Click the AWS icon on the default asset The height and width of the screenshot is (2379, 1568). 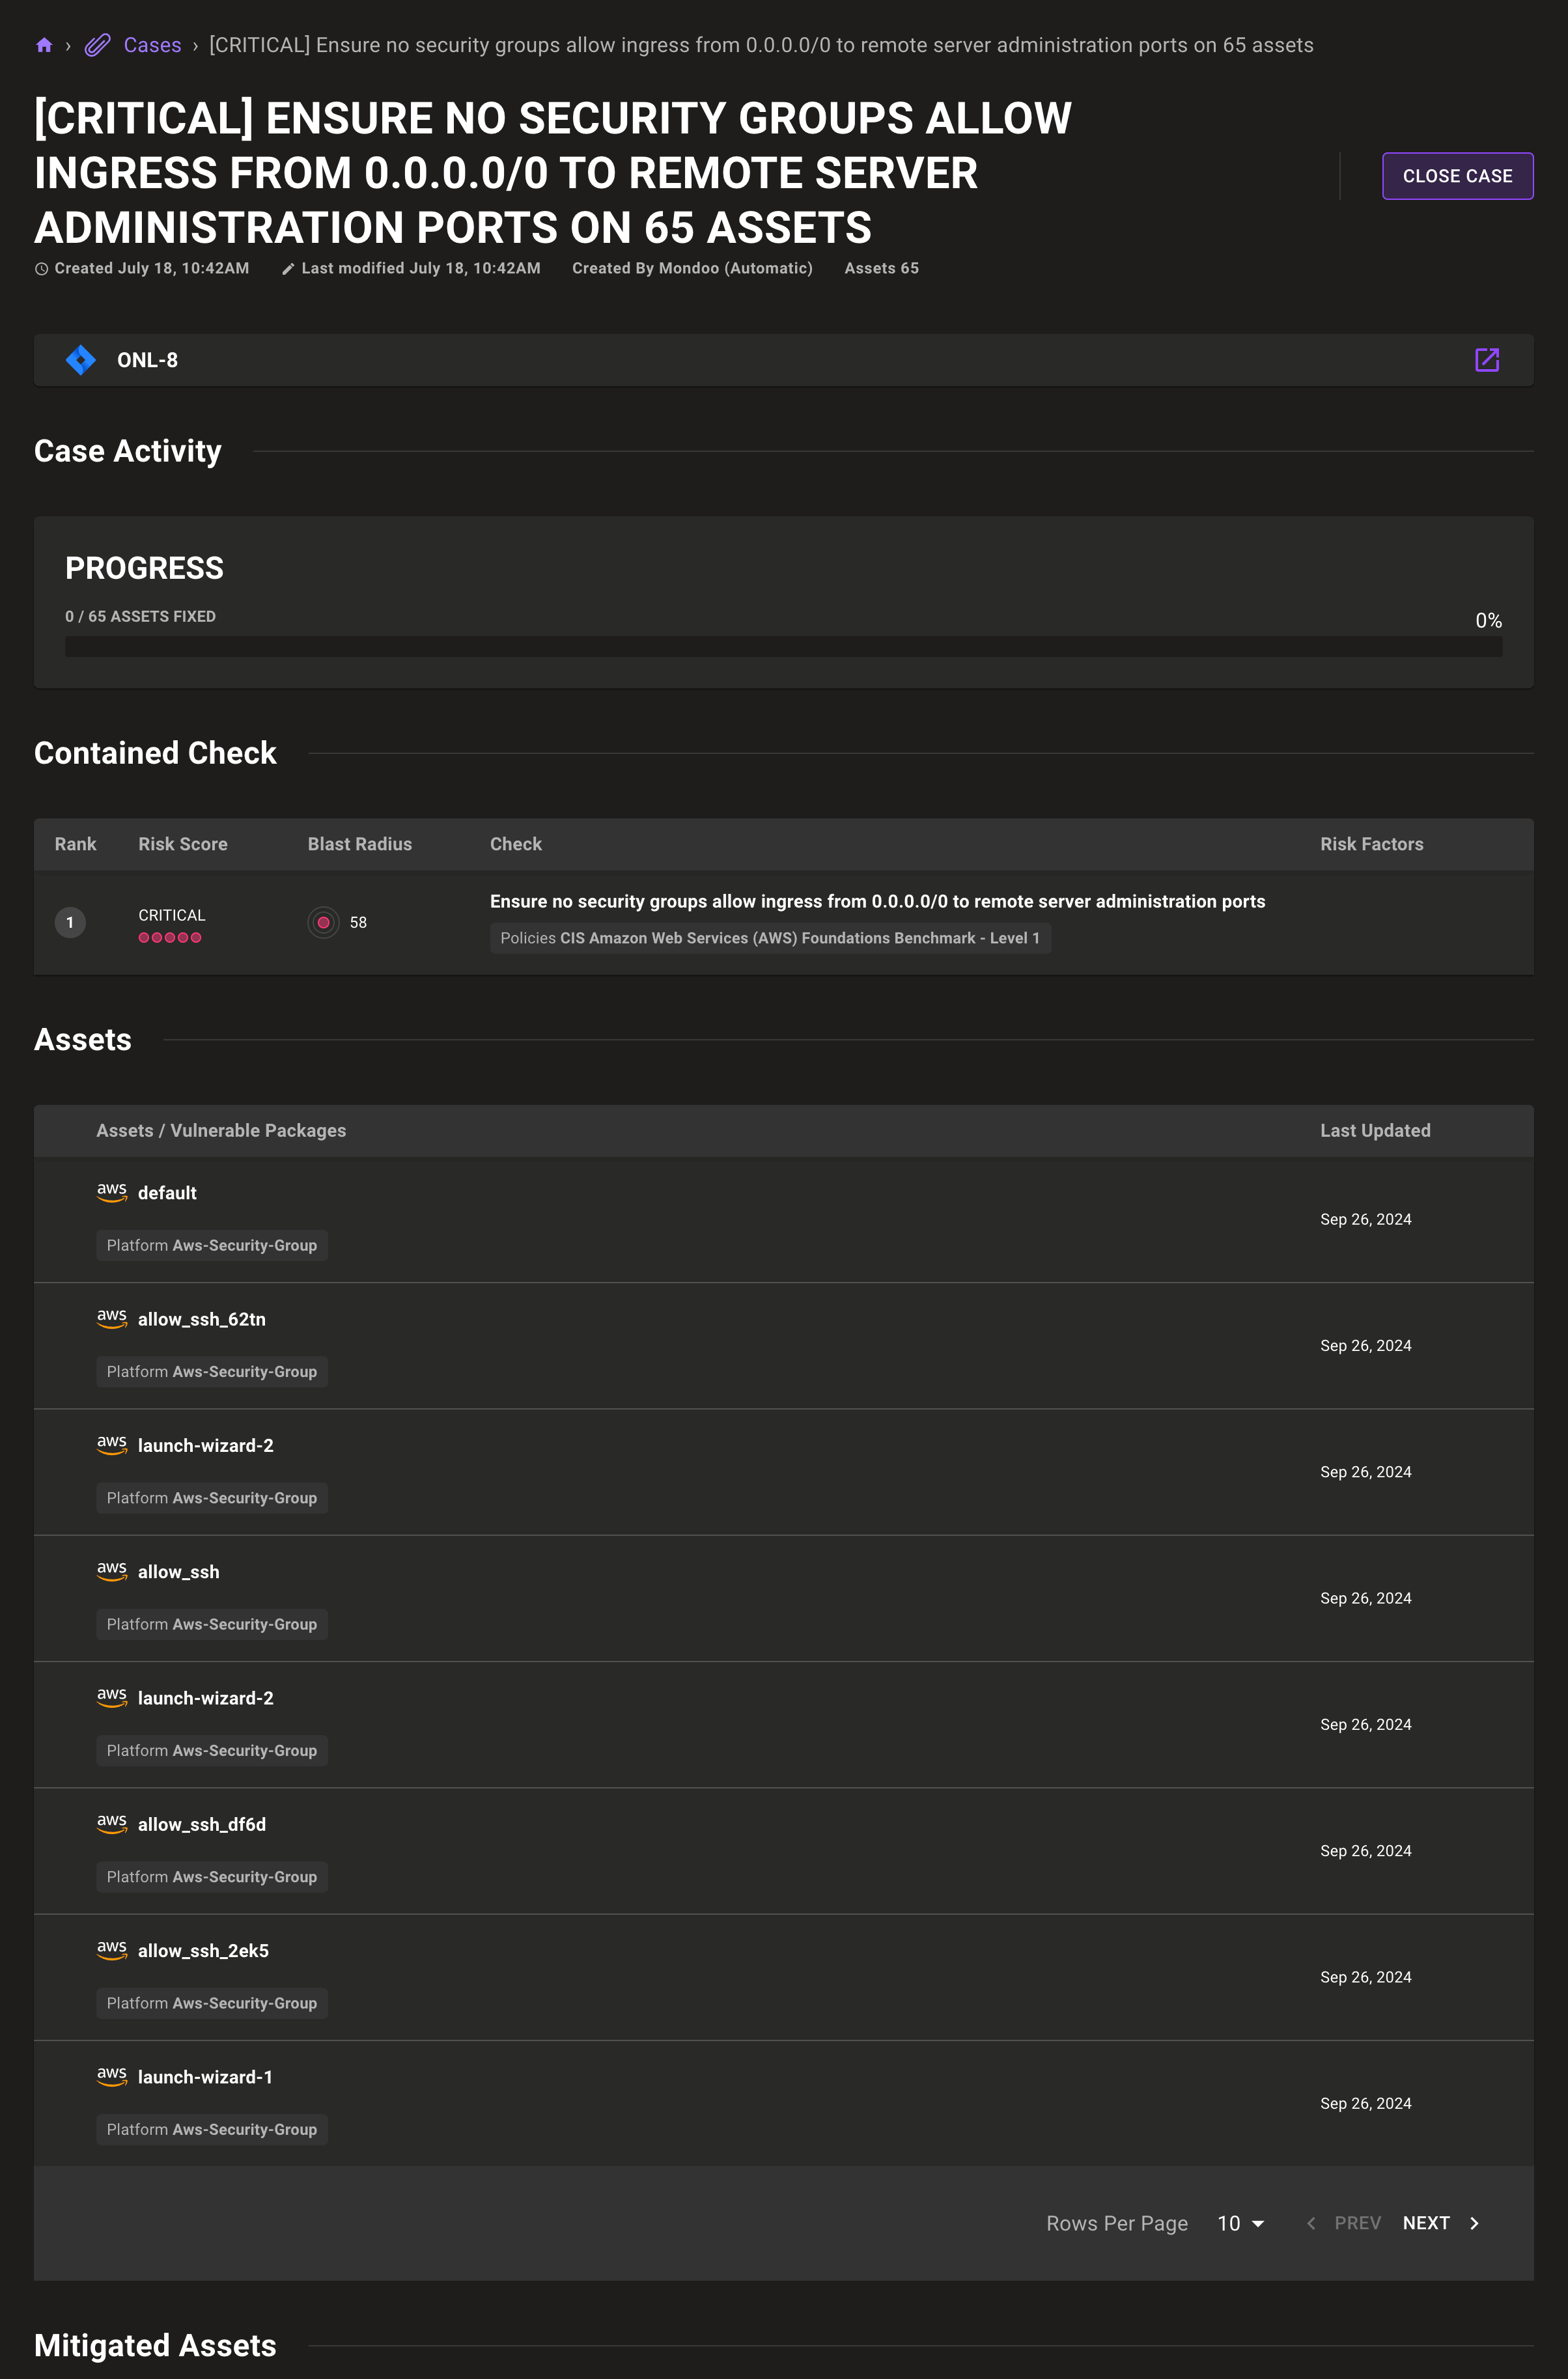111,1193
